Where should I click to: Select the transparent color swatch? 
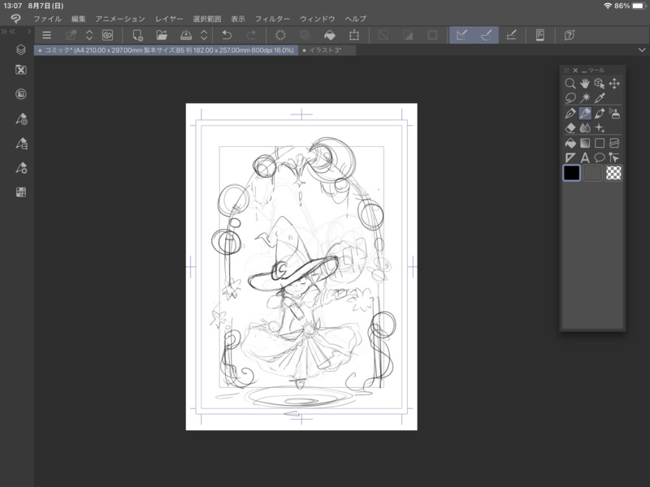[614, 173]
